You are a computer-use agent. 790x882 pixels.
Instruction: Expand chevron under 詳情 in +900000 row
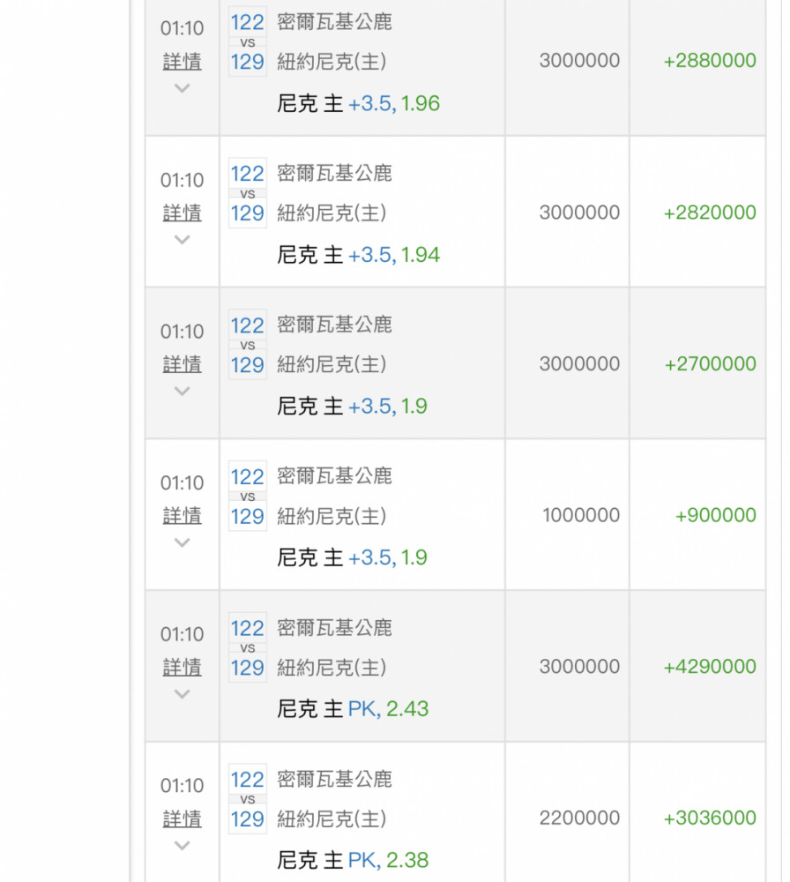[182, 542]
